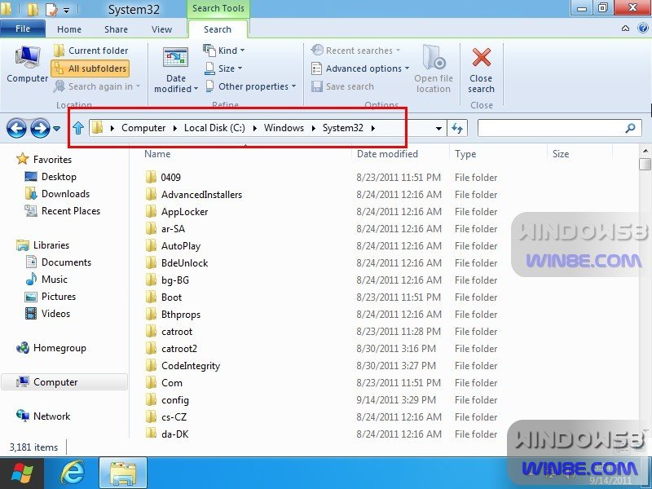Sort by the Date modified column header
This screenshot has width=652, height=489.
coord(387,154)
